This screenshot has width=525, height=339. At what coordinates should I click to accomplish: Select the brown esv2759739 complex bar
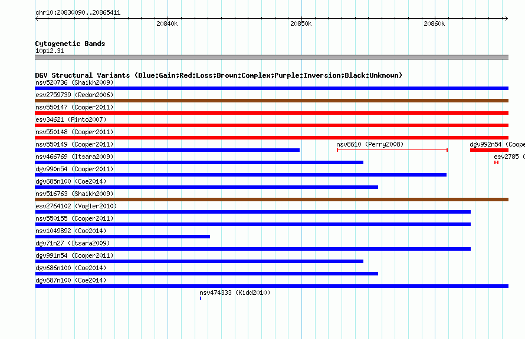click(x=271, y=101)
